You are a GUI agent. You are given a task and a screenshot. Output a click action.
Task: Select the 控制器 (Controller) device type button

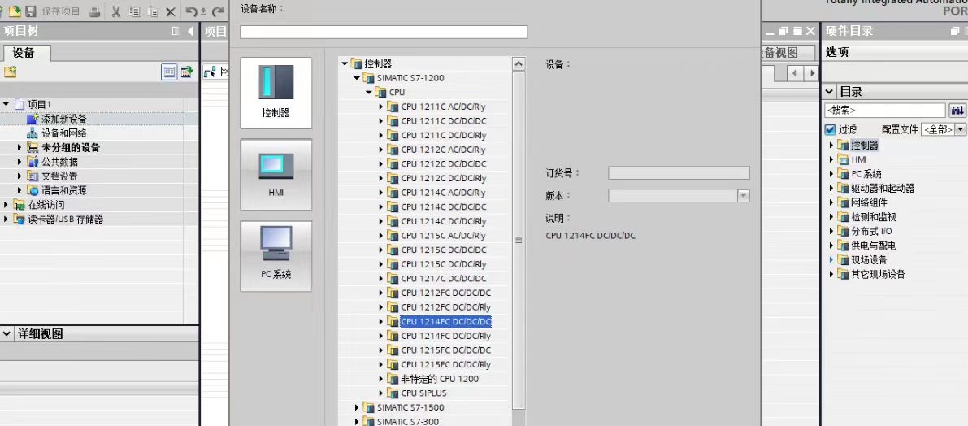[x=276, y=93]
